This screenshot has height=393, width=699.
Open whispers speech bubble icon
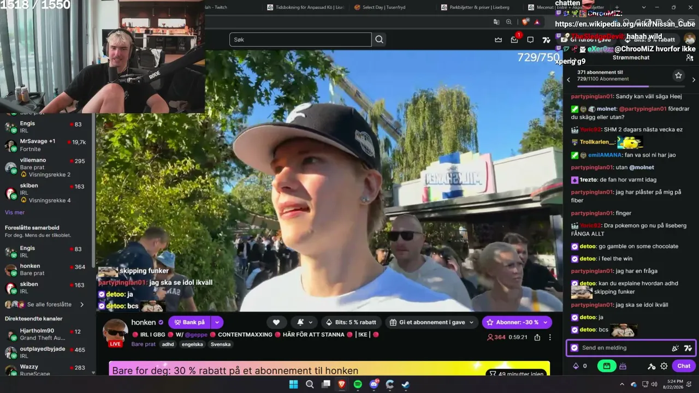530,40
